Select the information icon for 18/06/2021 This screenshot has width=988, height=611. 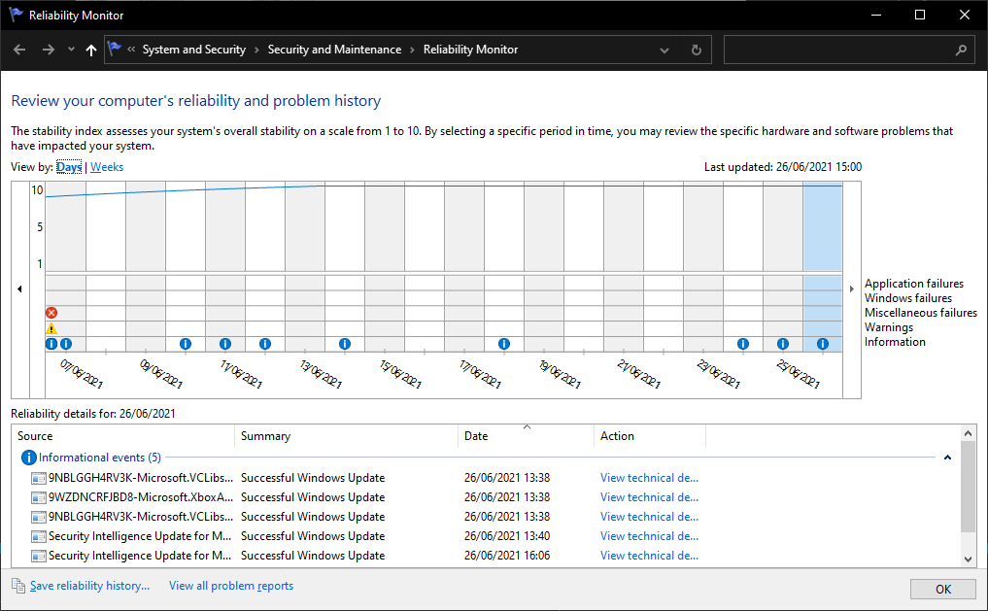pyautogui.click(x=504, y=344)
